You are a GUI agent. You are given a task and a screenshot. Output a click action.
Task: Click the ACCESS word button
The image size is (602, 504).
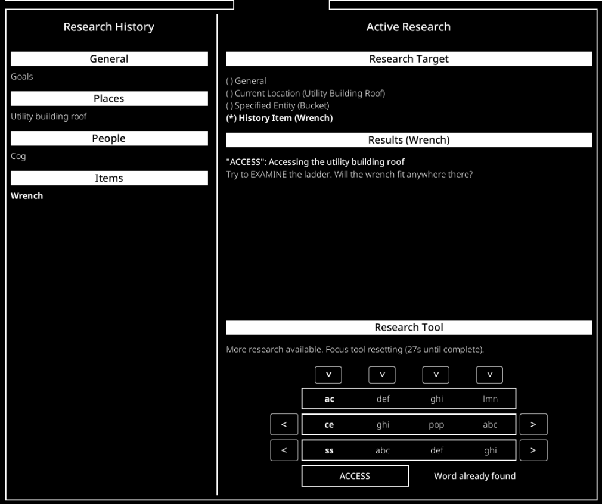(355, 476)
